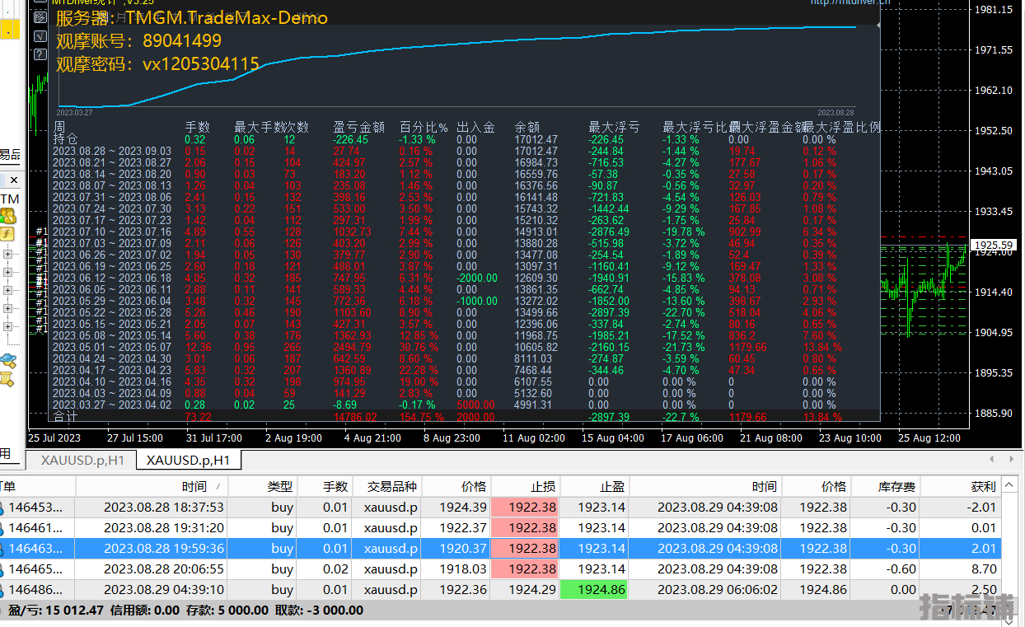This screenshot has height=627, width=1025.
Task: Switch to the first XAUUSD.p,H1 chart tab
Action: 82,461
